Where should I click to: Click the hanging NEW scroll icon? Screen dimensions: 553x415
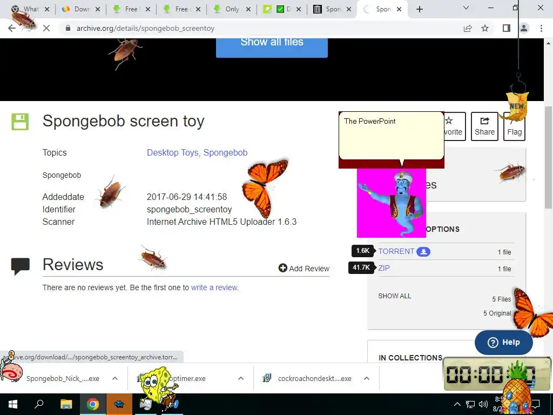coord(517,106)
